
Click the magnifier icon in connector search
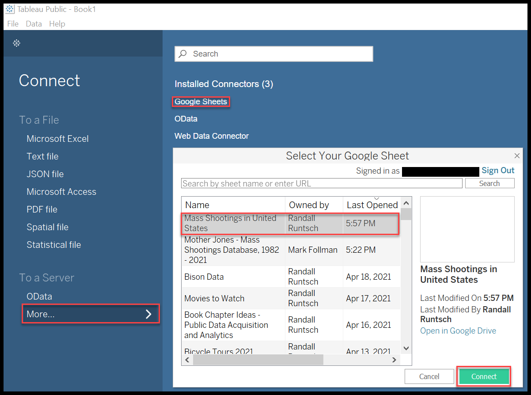pos(182,54)
